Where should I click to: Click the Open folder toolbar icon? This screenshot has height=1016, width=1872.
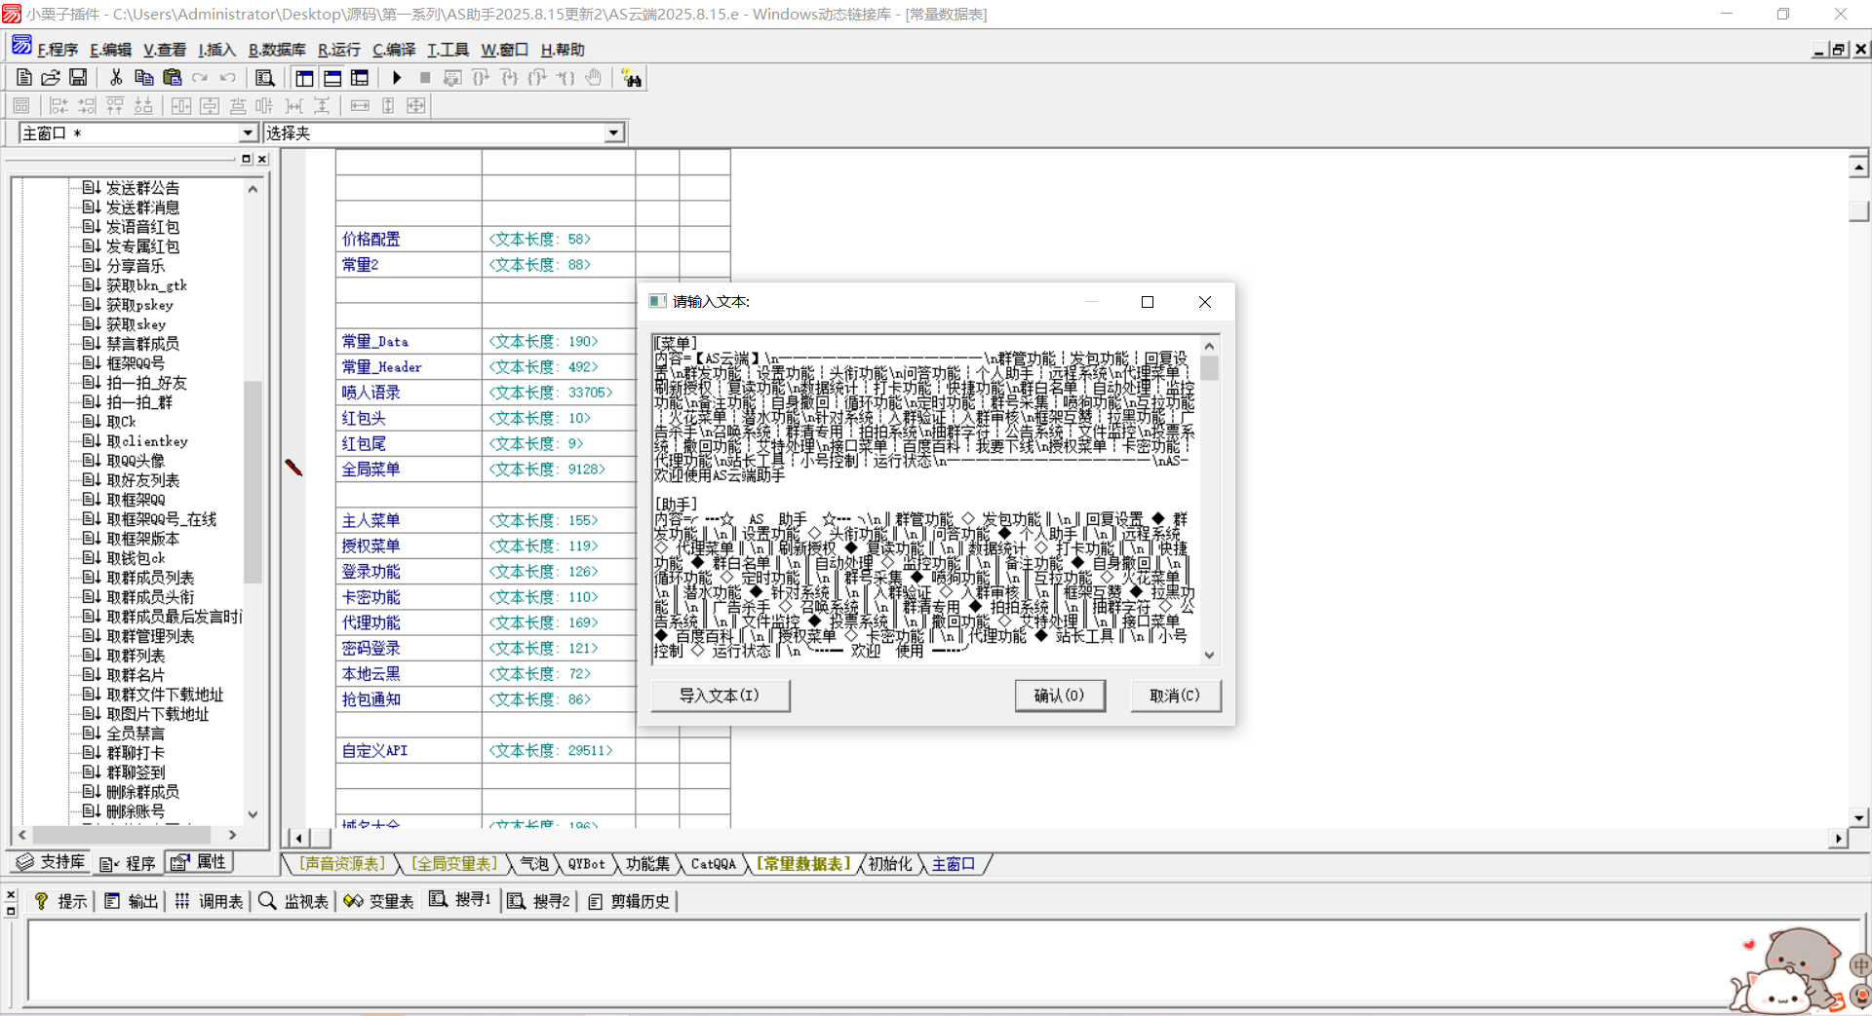point(51,78)
